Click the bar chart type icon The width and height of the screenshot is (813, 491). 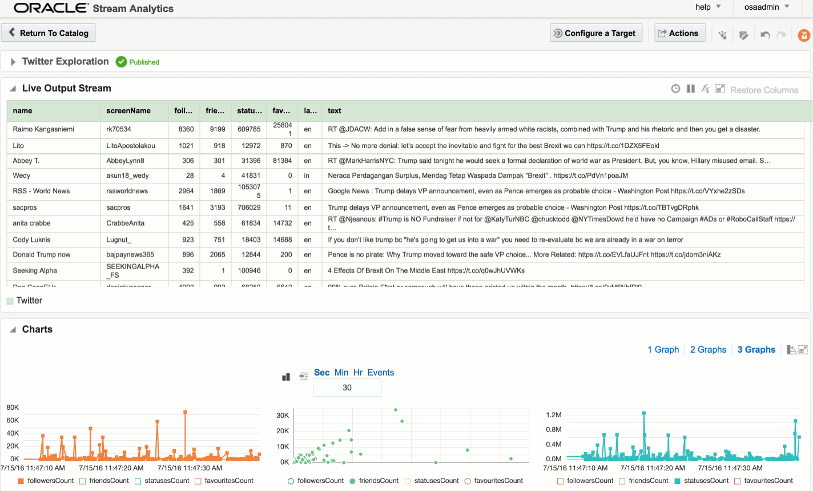[x=287, y=377]
